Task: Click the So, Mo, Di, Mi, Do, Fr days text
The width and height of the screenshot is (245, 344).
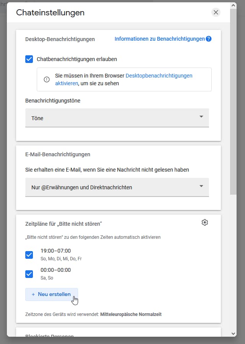Action: click(x=61, y=259)
